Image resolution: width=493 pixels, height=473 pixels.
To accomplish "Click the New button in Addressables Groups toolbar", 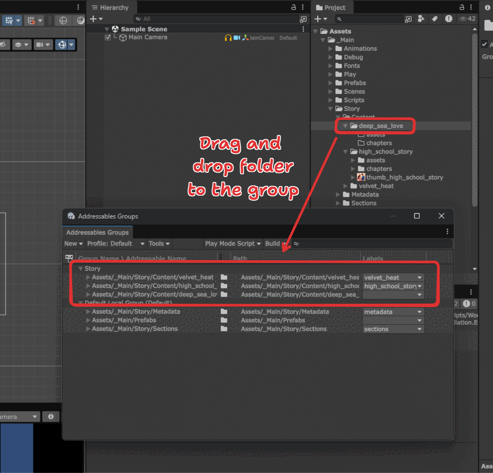I will pos(72,243).
